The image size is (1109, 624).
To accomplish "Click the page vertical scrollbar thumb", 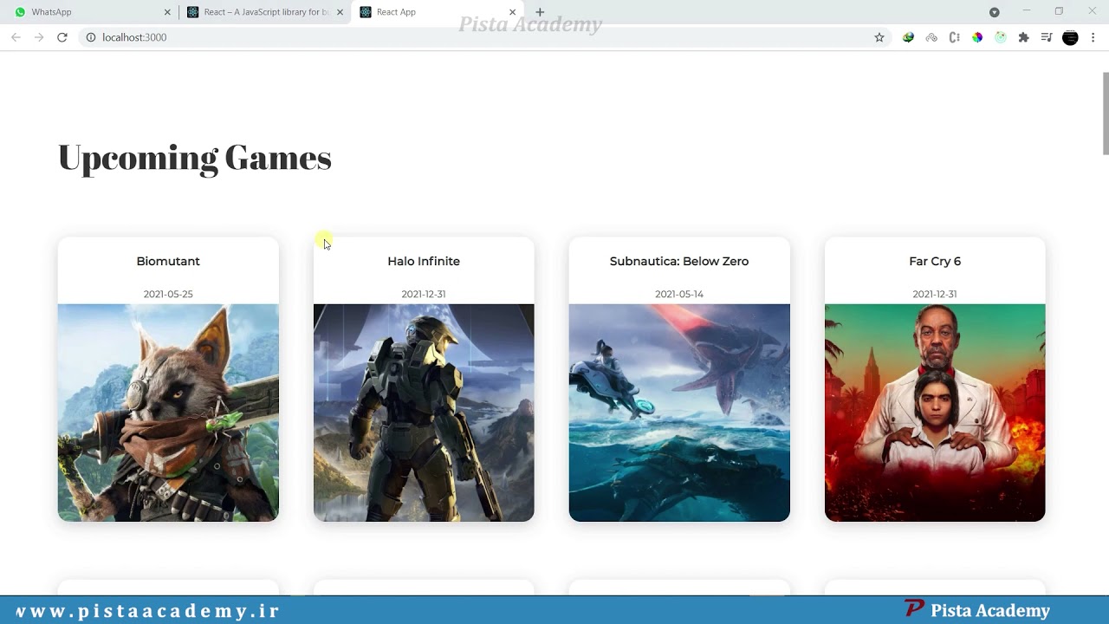I will 1106,114.
